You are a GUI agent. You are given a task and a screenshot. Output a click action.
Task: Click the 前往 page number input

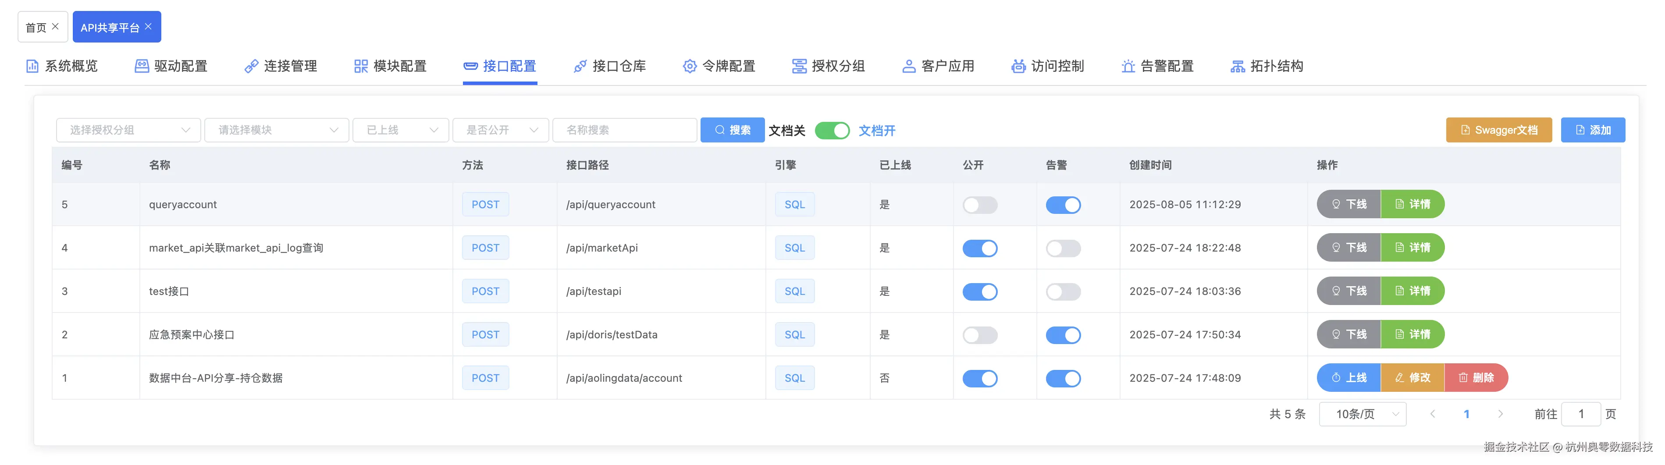(x=1581, y=414)
